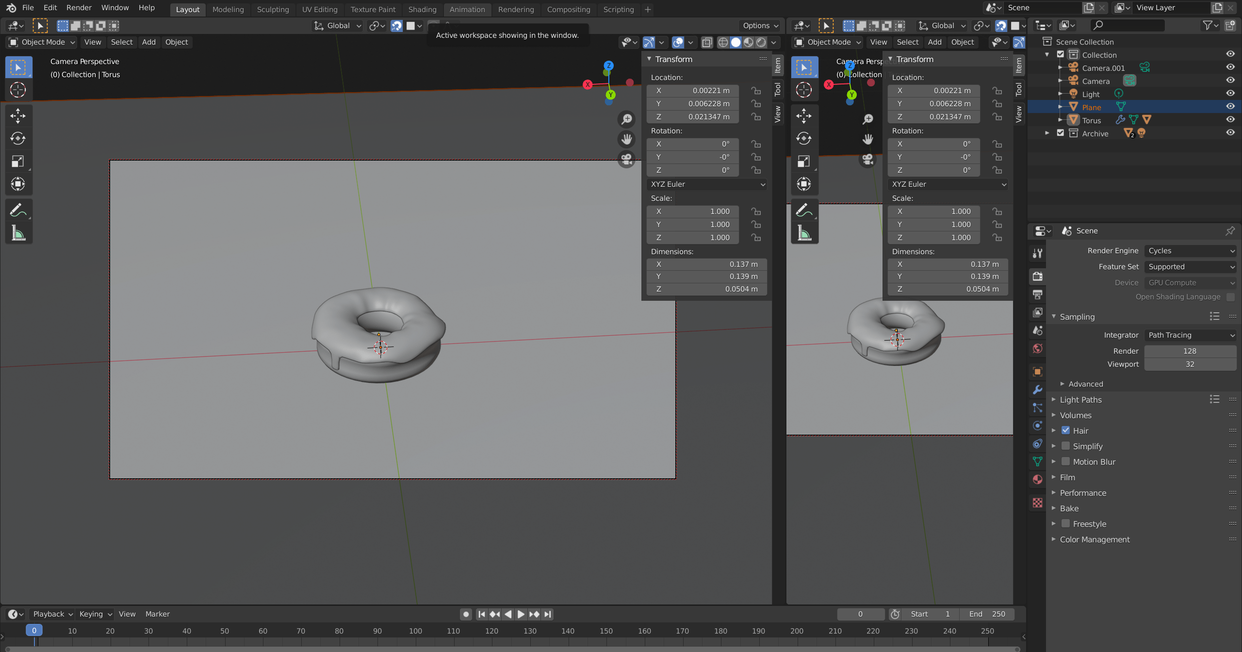Select the Move tool in the viewport toolbar
1242x652 pixels.
18,116
